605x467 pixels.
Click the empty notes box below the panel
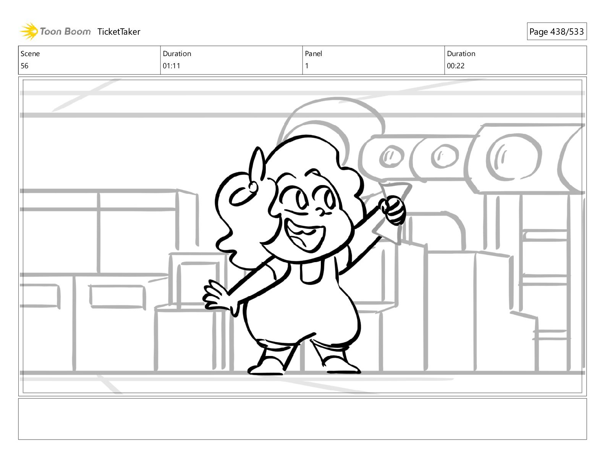[302, 419]
